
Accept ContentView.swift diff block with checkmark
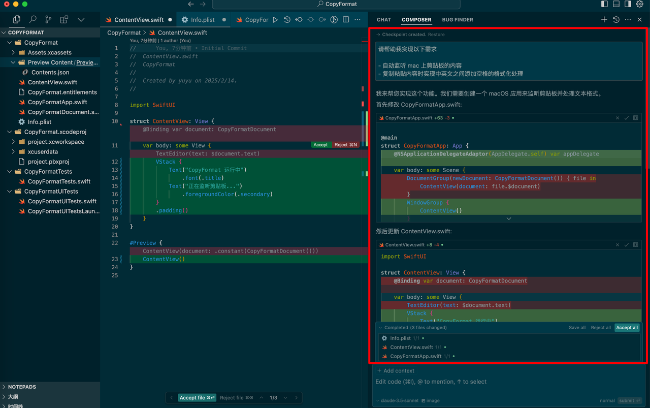pos(627,245)
